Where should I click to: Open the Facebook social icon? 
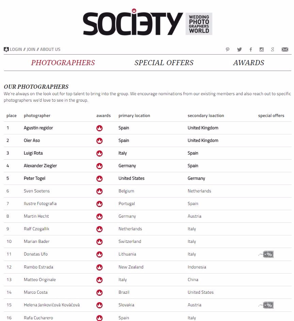click(x=251, y=49)
